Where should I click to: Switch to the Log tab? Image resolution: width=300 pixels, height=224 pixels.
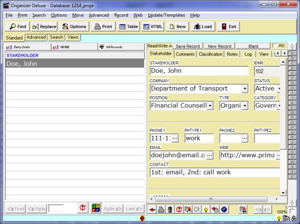pyautogui.click(x=248, y=54)
